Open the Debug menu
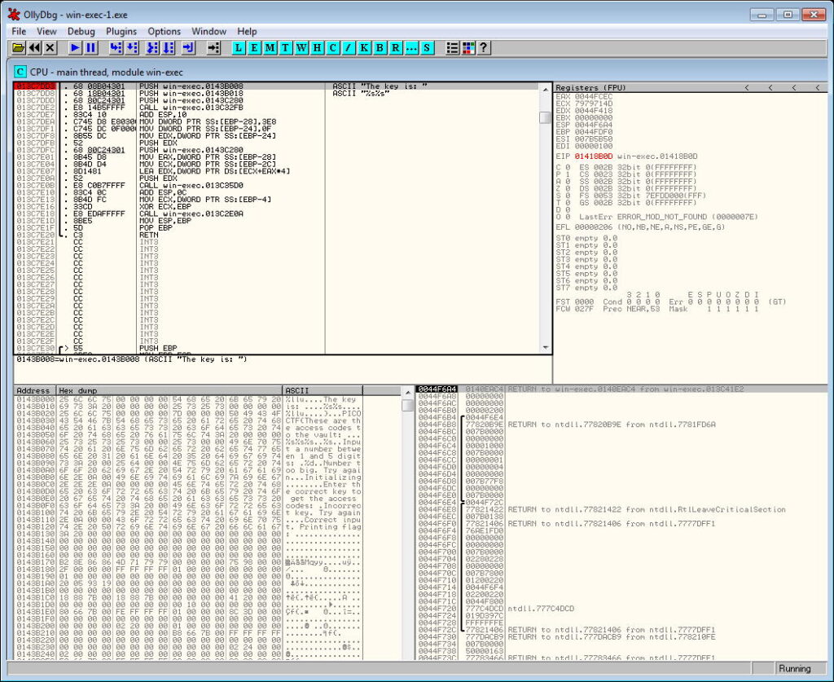 click(x=81, y=32)
